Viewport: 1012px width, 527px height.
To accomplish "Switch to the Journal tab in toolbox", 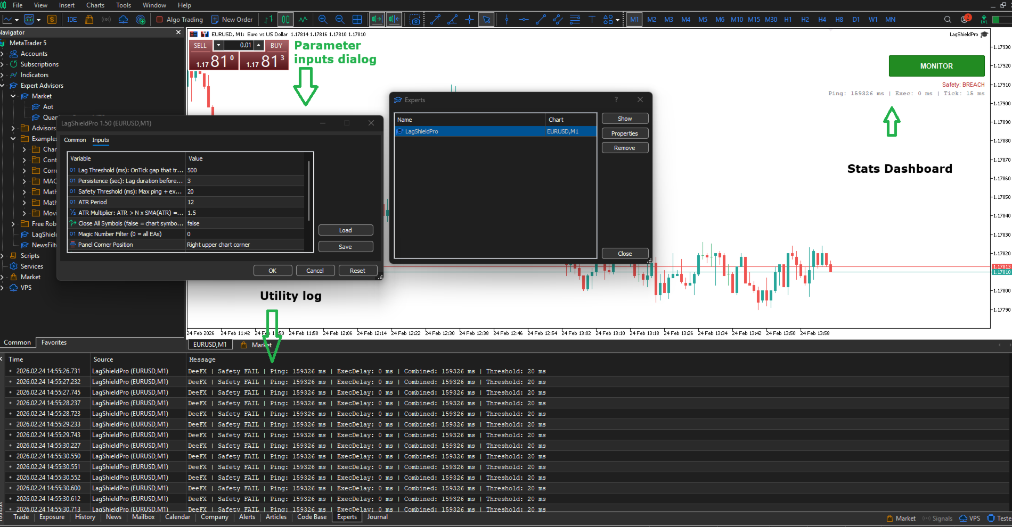I will 378,517.
